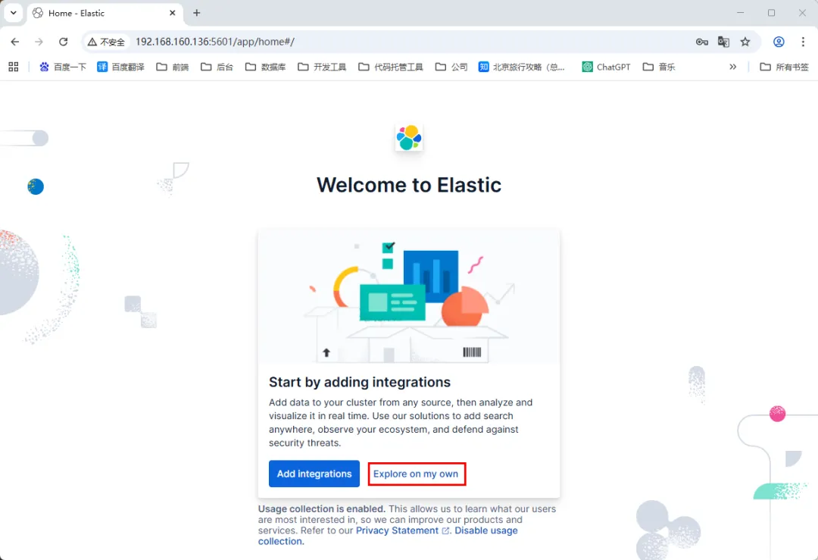Expand the 开发工具 bookmark folder
818x560 pixels.
coord(322,67)
